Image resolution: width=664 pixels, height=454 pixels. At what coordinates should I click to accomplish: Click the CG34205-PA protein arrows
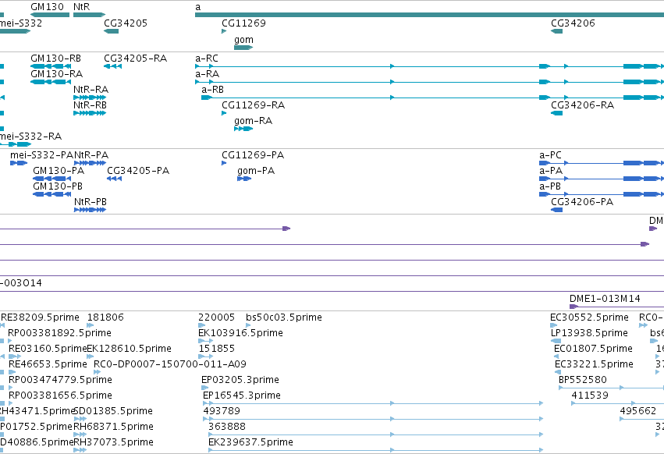point(115,179)
